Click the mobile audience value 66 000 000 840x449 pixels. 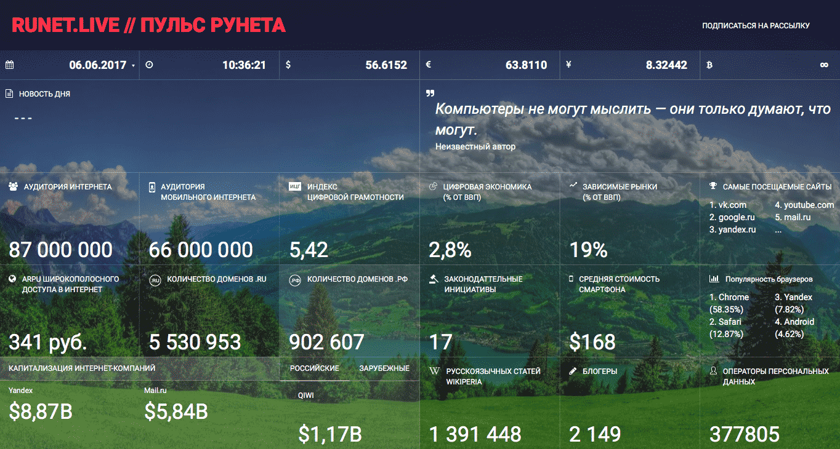(x=201, y=250)
